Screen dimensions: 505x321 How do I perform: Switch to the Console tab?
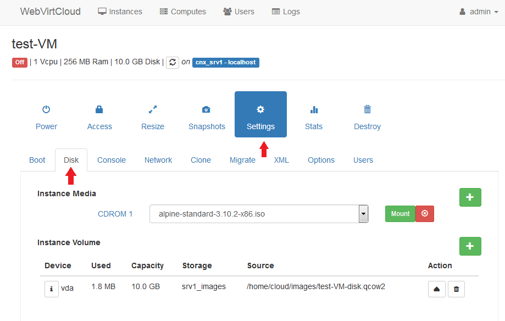[112, 160]
